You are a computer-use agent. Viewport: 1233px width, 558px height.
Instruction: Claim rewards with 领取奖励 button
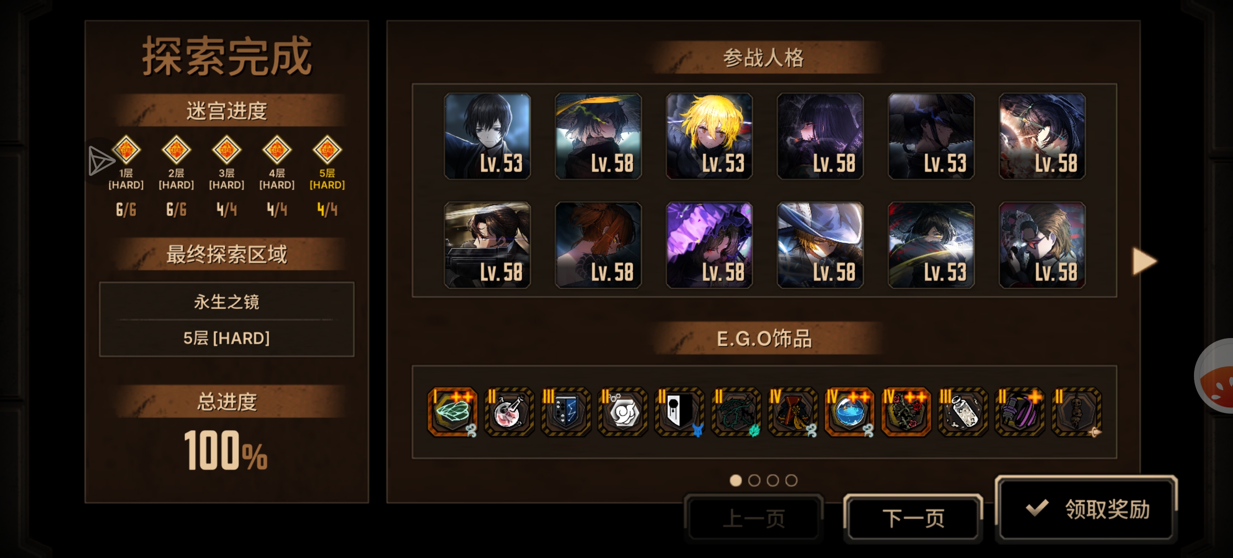pos(1087,509)
